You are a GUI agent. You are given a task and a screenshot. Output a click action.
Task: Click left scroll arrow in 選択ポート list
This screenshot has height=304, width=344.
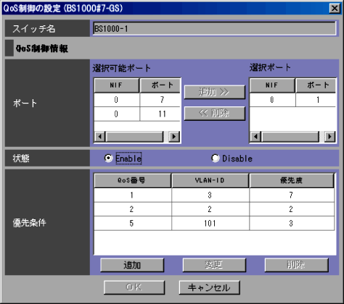coord(255,137)
